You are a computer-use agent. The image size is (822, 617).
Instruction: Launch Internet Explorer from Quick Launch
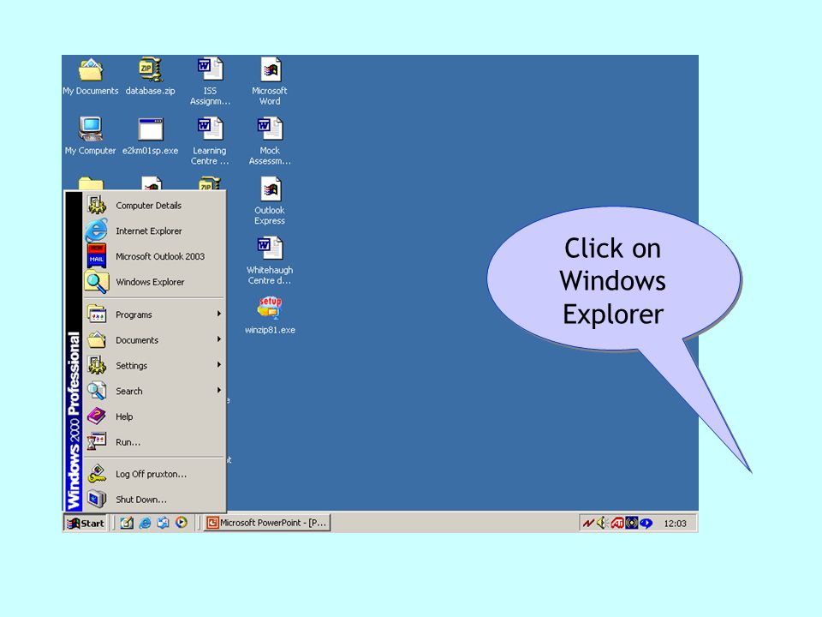click(x=146, y=523)
